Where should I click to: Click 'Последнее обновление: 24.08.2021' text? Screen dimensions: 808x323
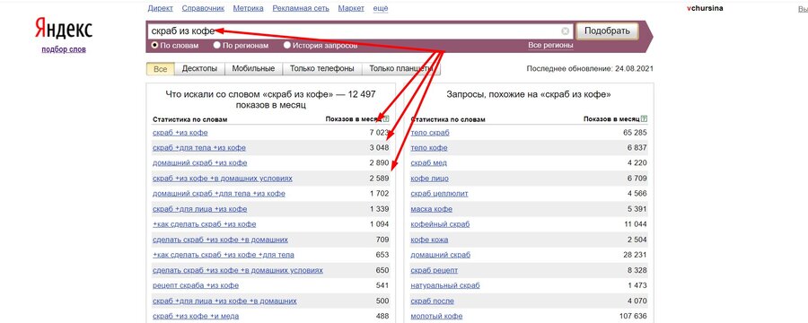tap(590, 68)
